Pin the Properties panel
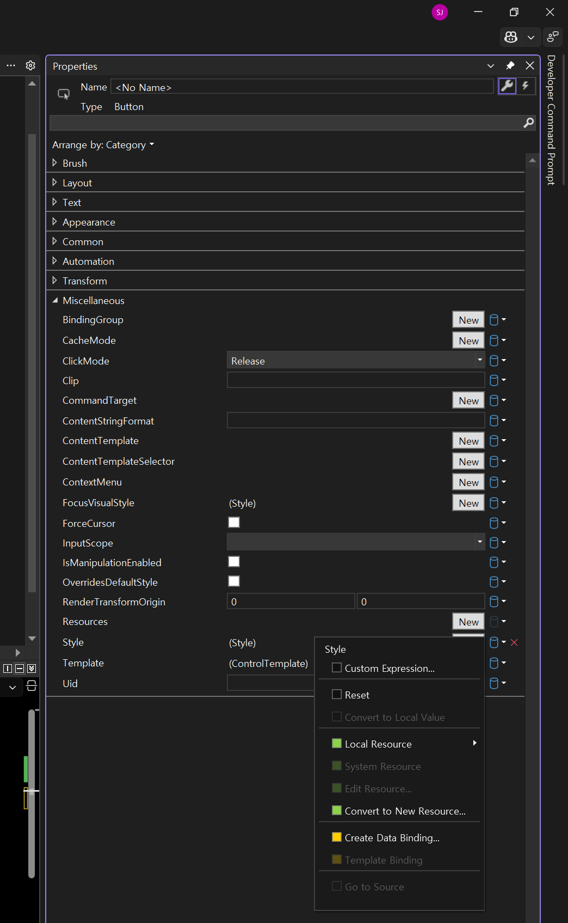Screen dimensions: 568x923 (x=510, y=66)
